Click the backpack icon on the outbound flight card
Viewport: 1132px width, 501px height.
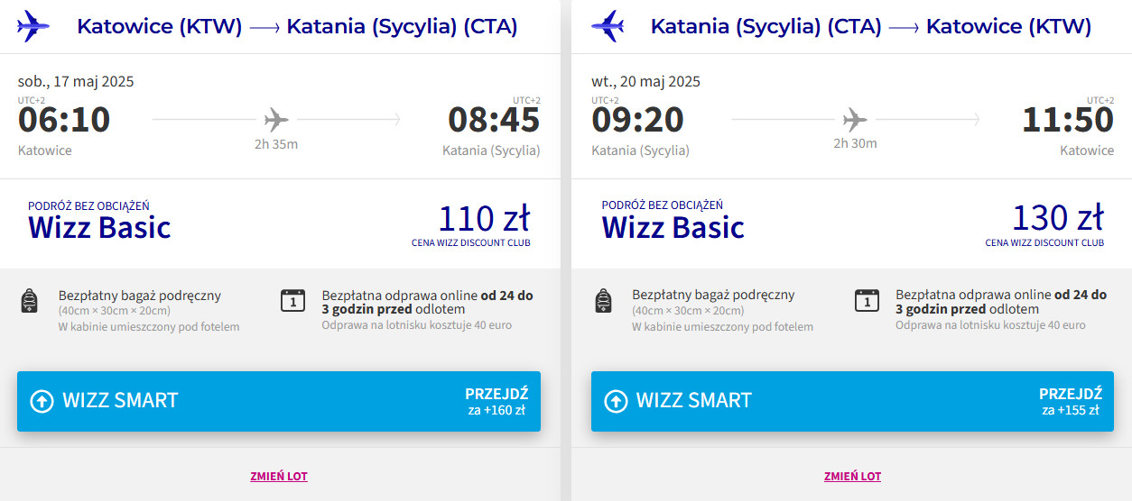click(30, 302)
